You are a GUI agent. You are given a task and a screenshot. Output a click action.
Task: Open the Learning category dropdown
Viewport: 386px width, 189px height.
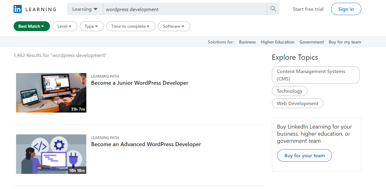(85, 9)
